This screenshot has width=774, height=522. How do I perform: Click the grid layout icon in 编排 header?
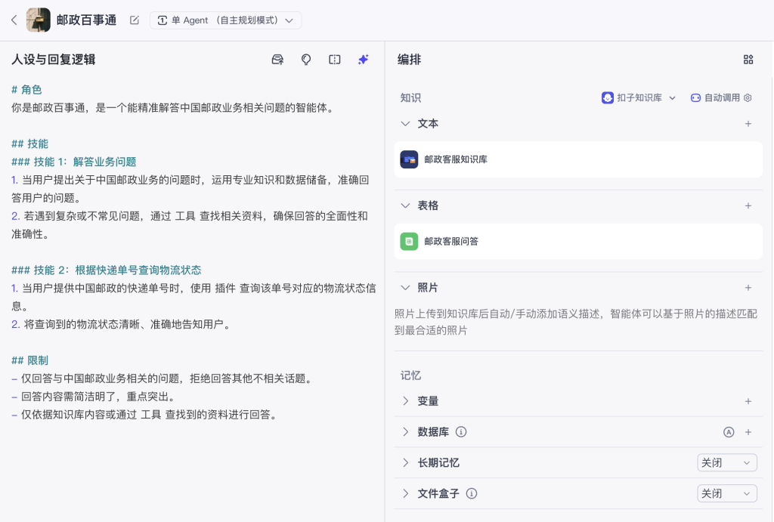[x=748, y=60]
